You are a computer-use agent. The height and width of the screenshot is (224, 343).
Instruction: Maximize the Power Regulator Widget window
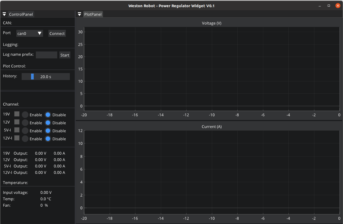(329, 6)
